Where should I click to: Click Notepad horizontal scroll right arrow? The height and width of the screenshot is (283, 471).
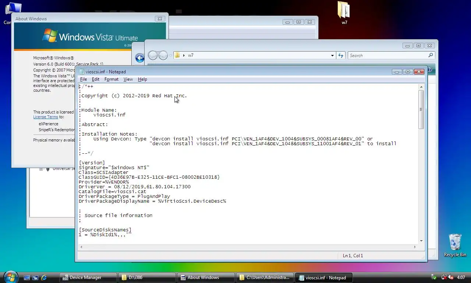(415, 247)
